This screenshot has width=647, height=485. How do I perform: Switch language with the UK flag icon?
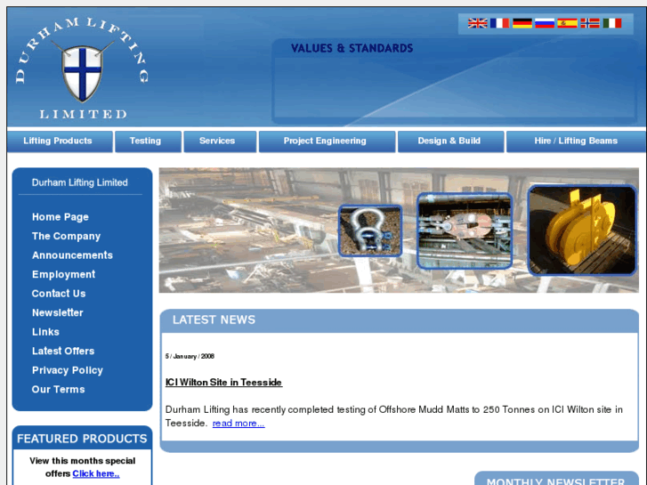(477, 23)
